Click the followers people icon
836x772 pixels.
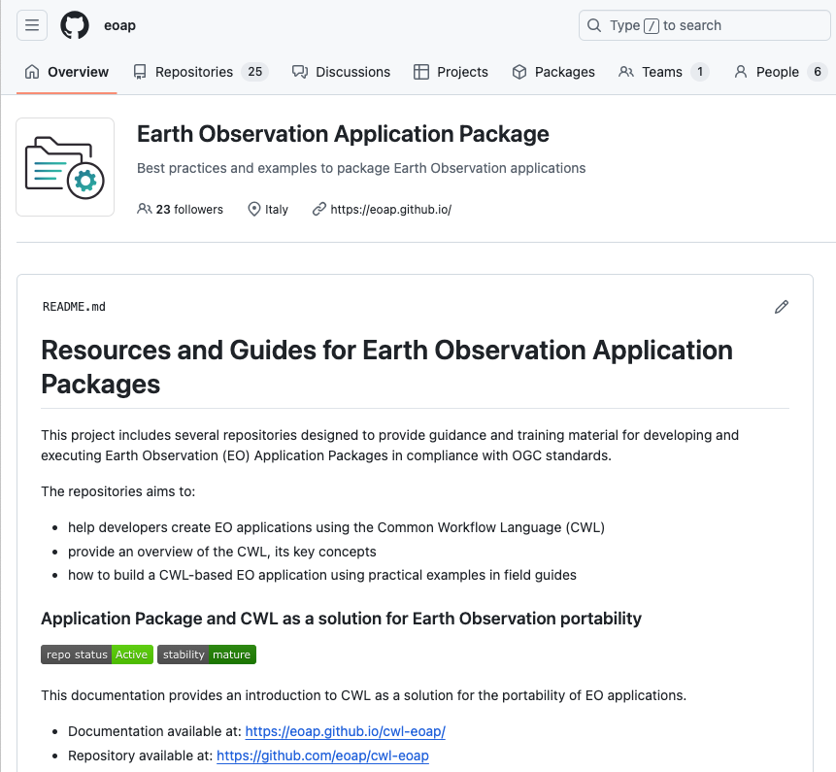pyautogui.click(x=145, y=209)
